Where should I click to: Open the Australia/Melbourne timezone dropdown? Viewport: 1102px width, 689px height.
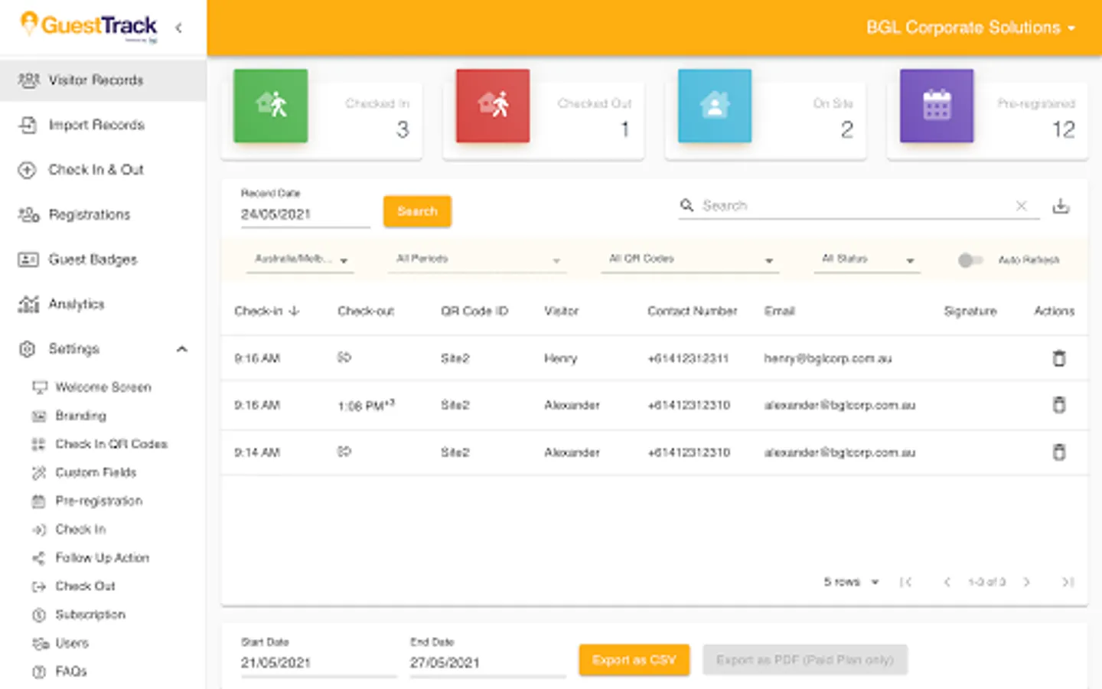coord(302,260)
